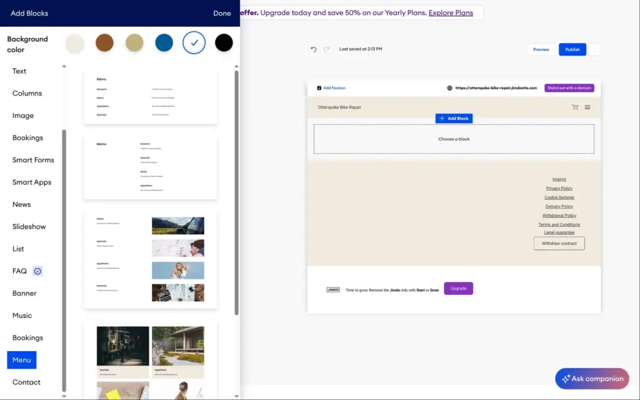Open the Cookie Settings footer link
This screenshot has height=400, width=640.
coord(559,197)
